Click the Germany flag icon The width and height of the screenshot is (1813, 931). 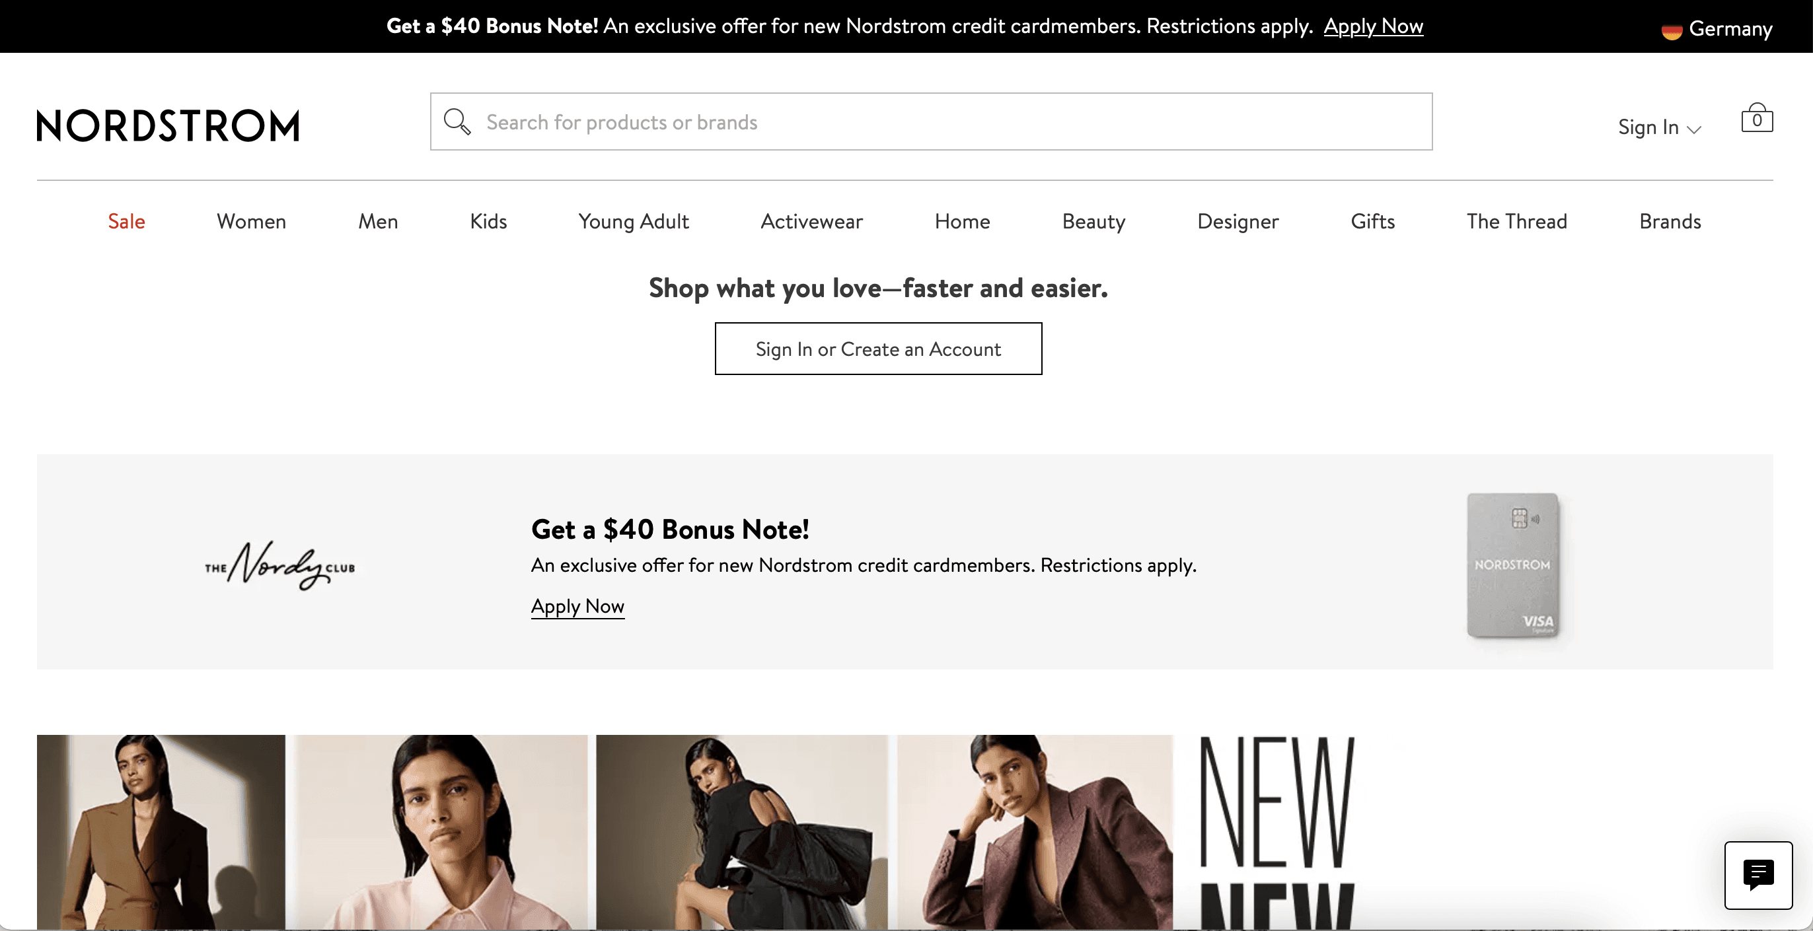pos(1672,30)
